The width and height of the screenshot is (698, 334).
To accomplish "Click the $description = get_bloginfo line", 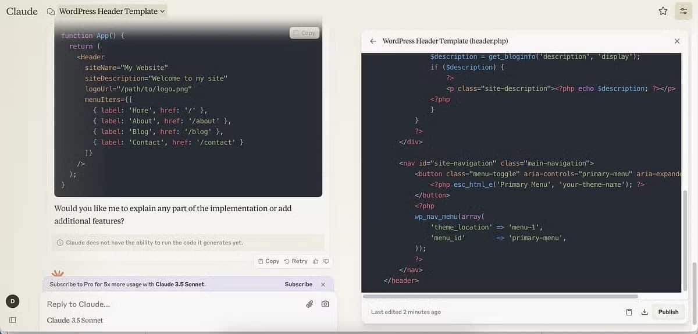I will pyautogui.click(x=535, y=57).
